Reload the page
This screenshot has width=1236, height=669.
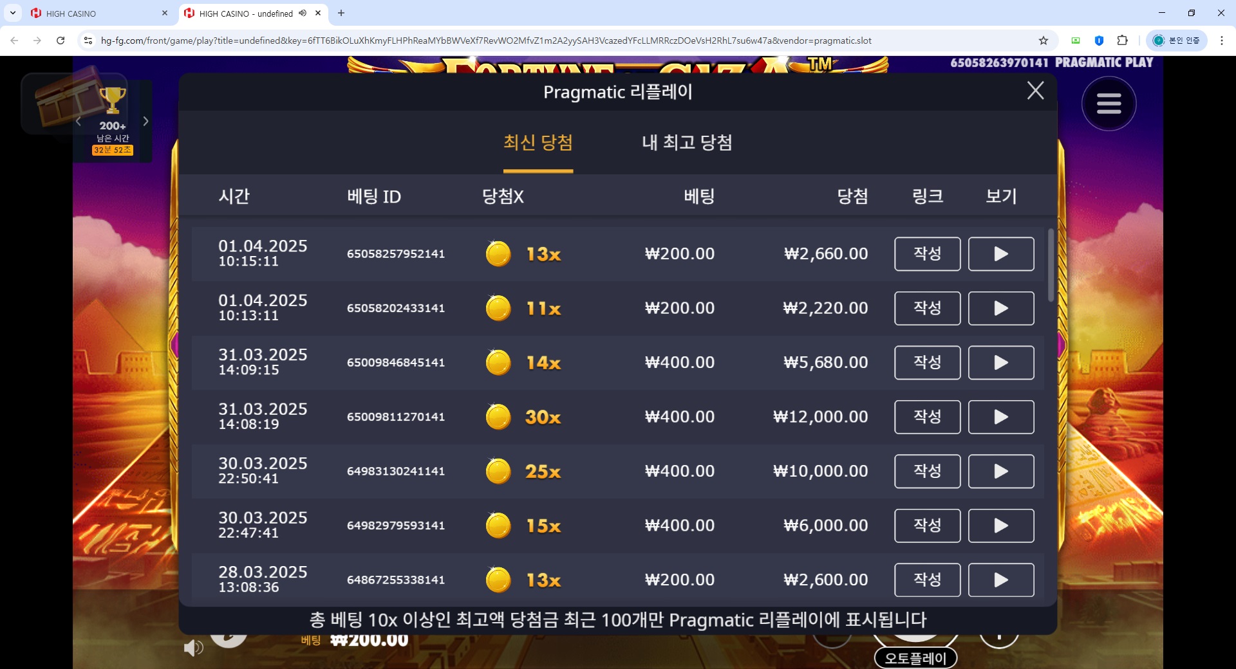[61, 41]
